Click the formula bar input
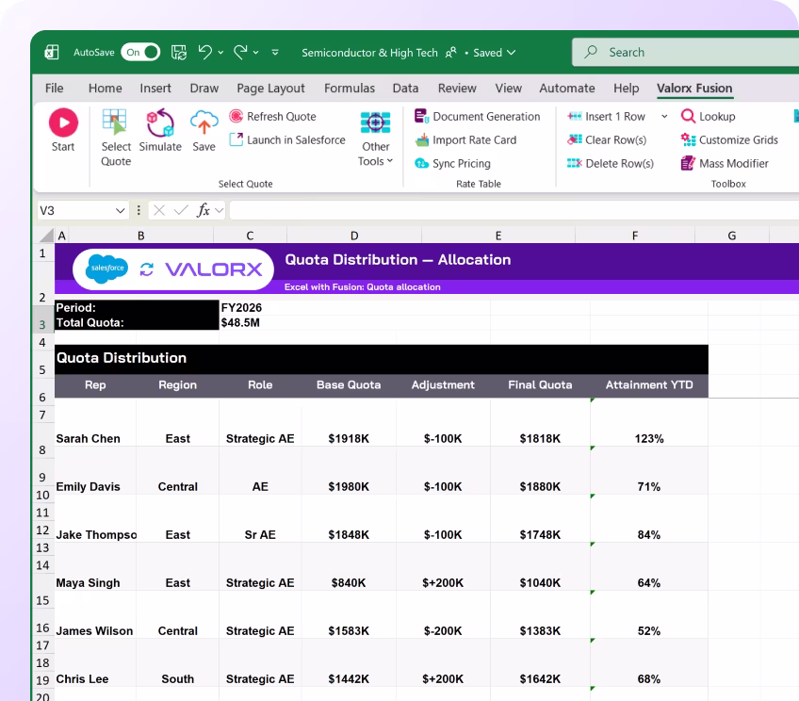 [514, 210]
